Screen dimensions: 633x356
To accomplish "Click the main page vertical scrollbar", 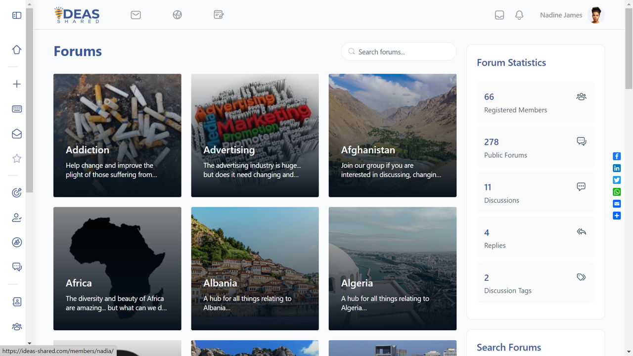I will 629,48.
